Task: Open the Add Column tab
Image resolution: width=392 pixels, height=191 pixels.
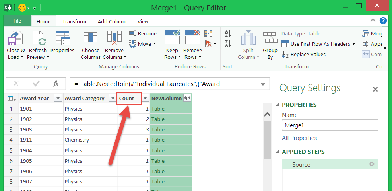Action: (x=112, y=22)
